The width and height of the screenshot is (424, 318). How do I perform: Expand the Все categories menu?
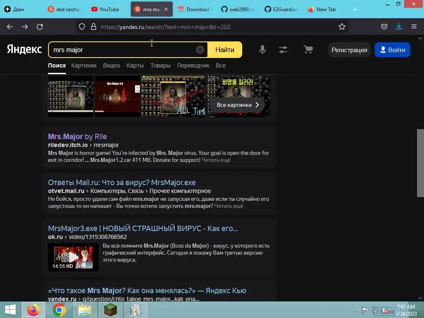220,65
